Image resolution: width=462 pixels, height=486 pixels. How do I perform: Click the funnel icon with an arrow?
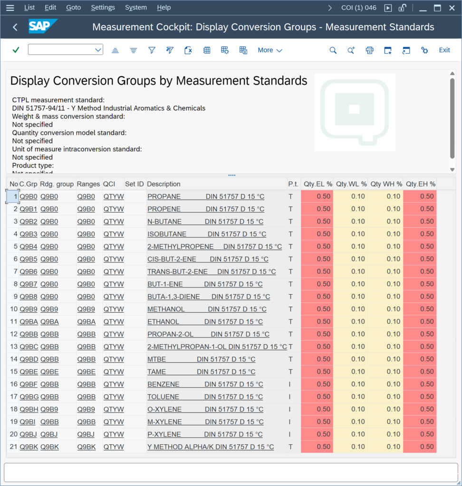(x=170, y=50)
